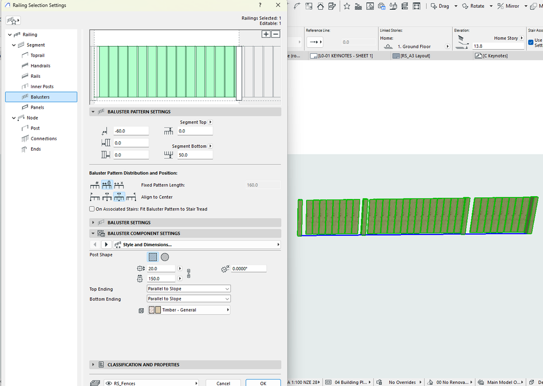Open the Bottom Ending dropdown

pos(189,298)
